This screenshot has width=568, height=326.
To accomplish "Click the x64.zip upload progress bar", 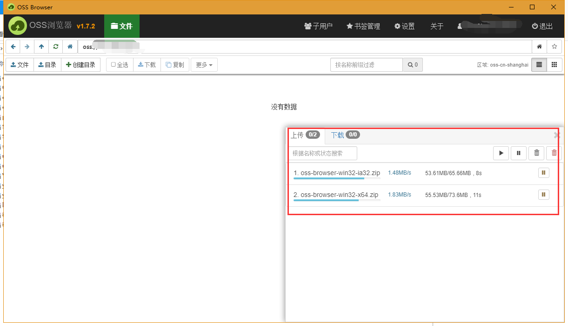I will (x=337, y=200).
